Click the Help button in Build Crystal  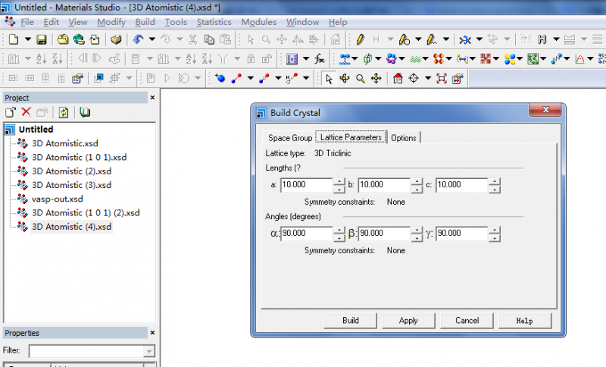pos(525,321)
